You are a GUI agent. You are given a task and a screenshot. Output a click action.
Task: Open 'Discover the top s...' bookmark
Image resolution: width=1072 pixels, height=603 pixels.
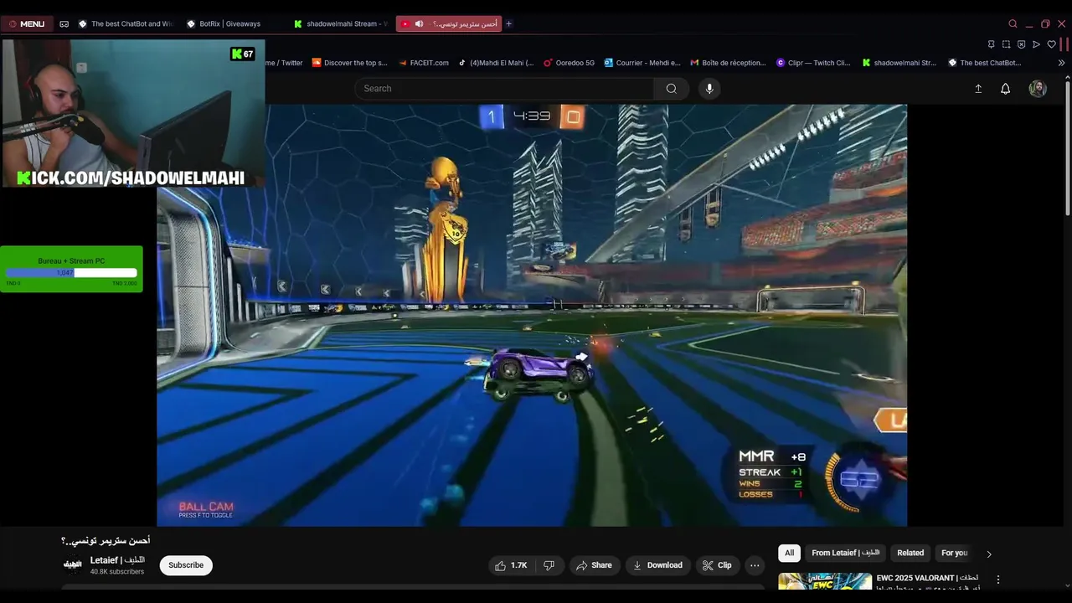[349, 63]
